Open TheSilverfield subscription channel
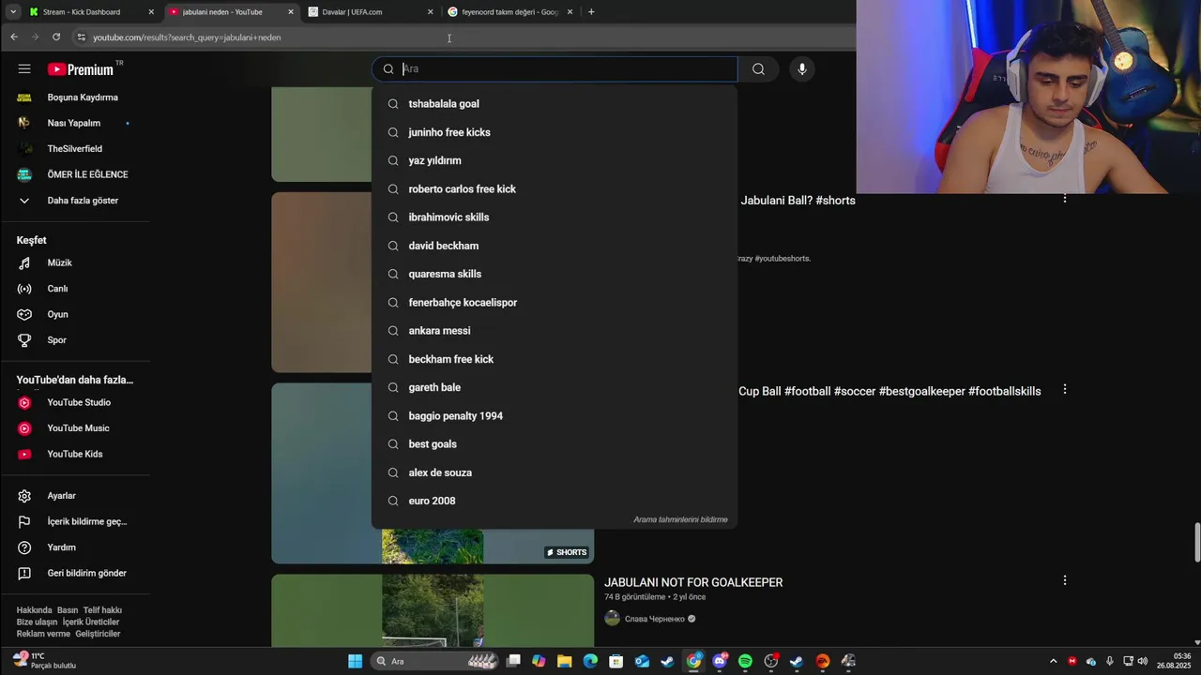This screenshot has height=675, width=1201. coord(75,149)
